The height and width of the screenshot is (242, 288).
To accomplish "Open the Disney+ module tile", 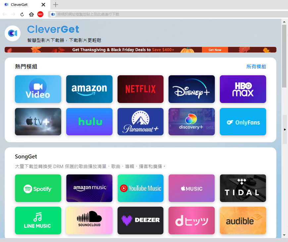I will [192, 89].
